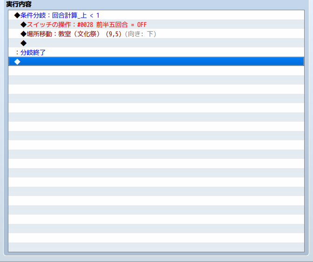Click the colon marker before 分岐終了

pyautogui.click(x=17, y=52)
